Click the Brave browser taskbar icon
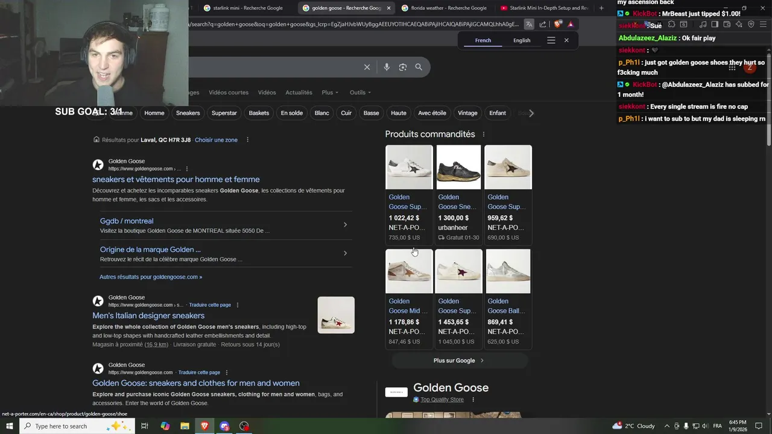 pyautogui.click(x=205, y=426)
